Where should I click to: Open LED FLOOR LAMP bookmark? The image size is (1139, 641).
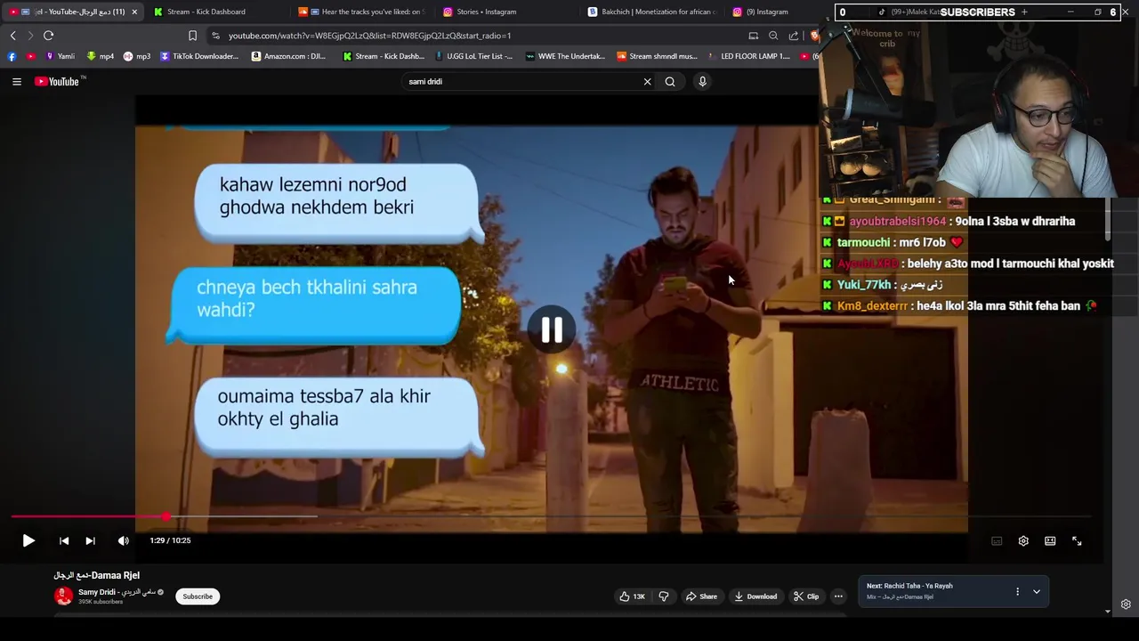pyautogui.click(x=748, y=56)
